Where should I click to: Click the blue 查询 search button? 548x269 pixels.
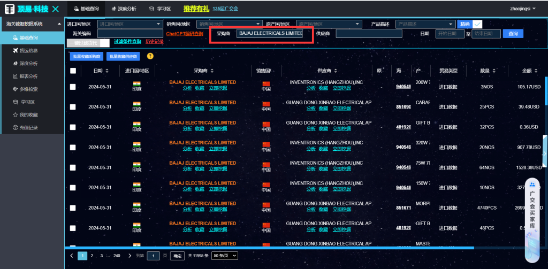tap(513, 34)
